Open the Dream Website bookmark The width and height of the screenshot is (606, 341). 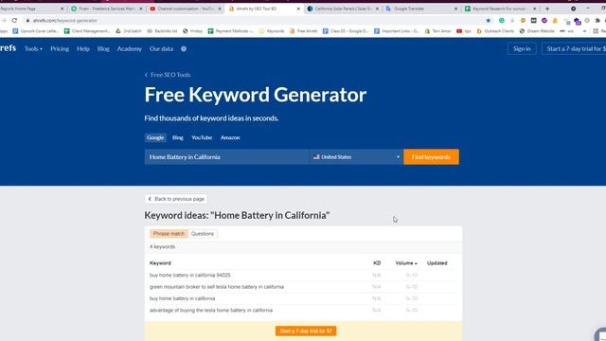click(x=537, y=31)
